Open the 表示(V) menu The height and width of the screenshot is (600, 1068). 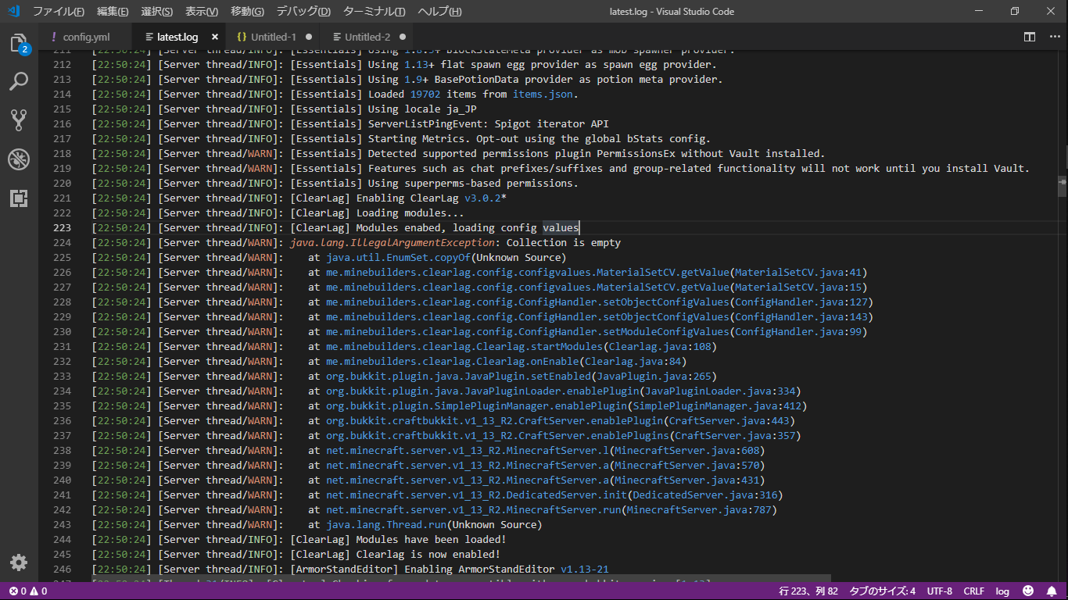point(202,12)
